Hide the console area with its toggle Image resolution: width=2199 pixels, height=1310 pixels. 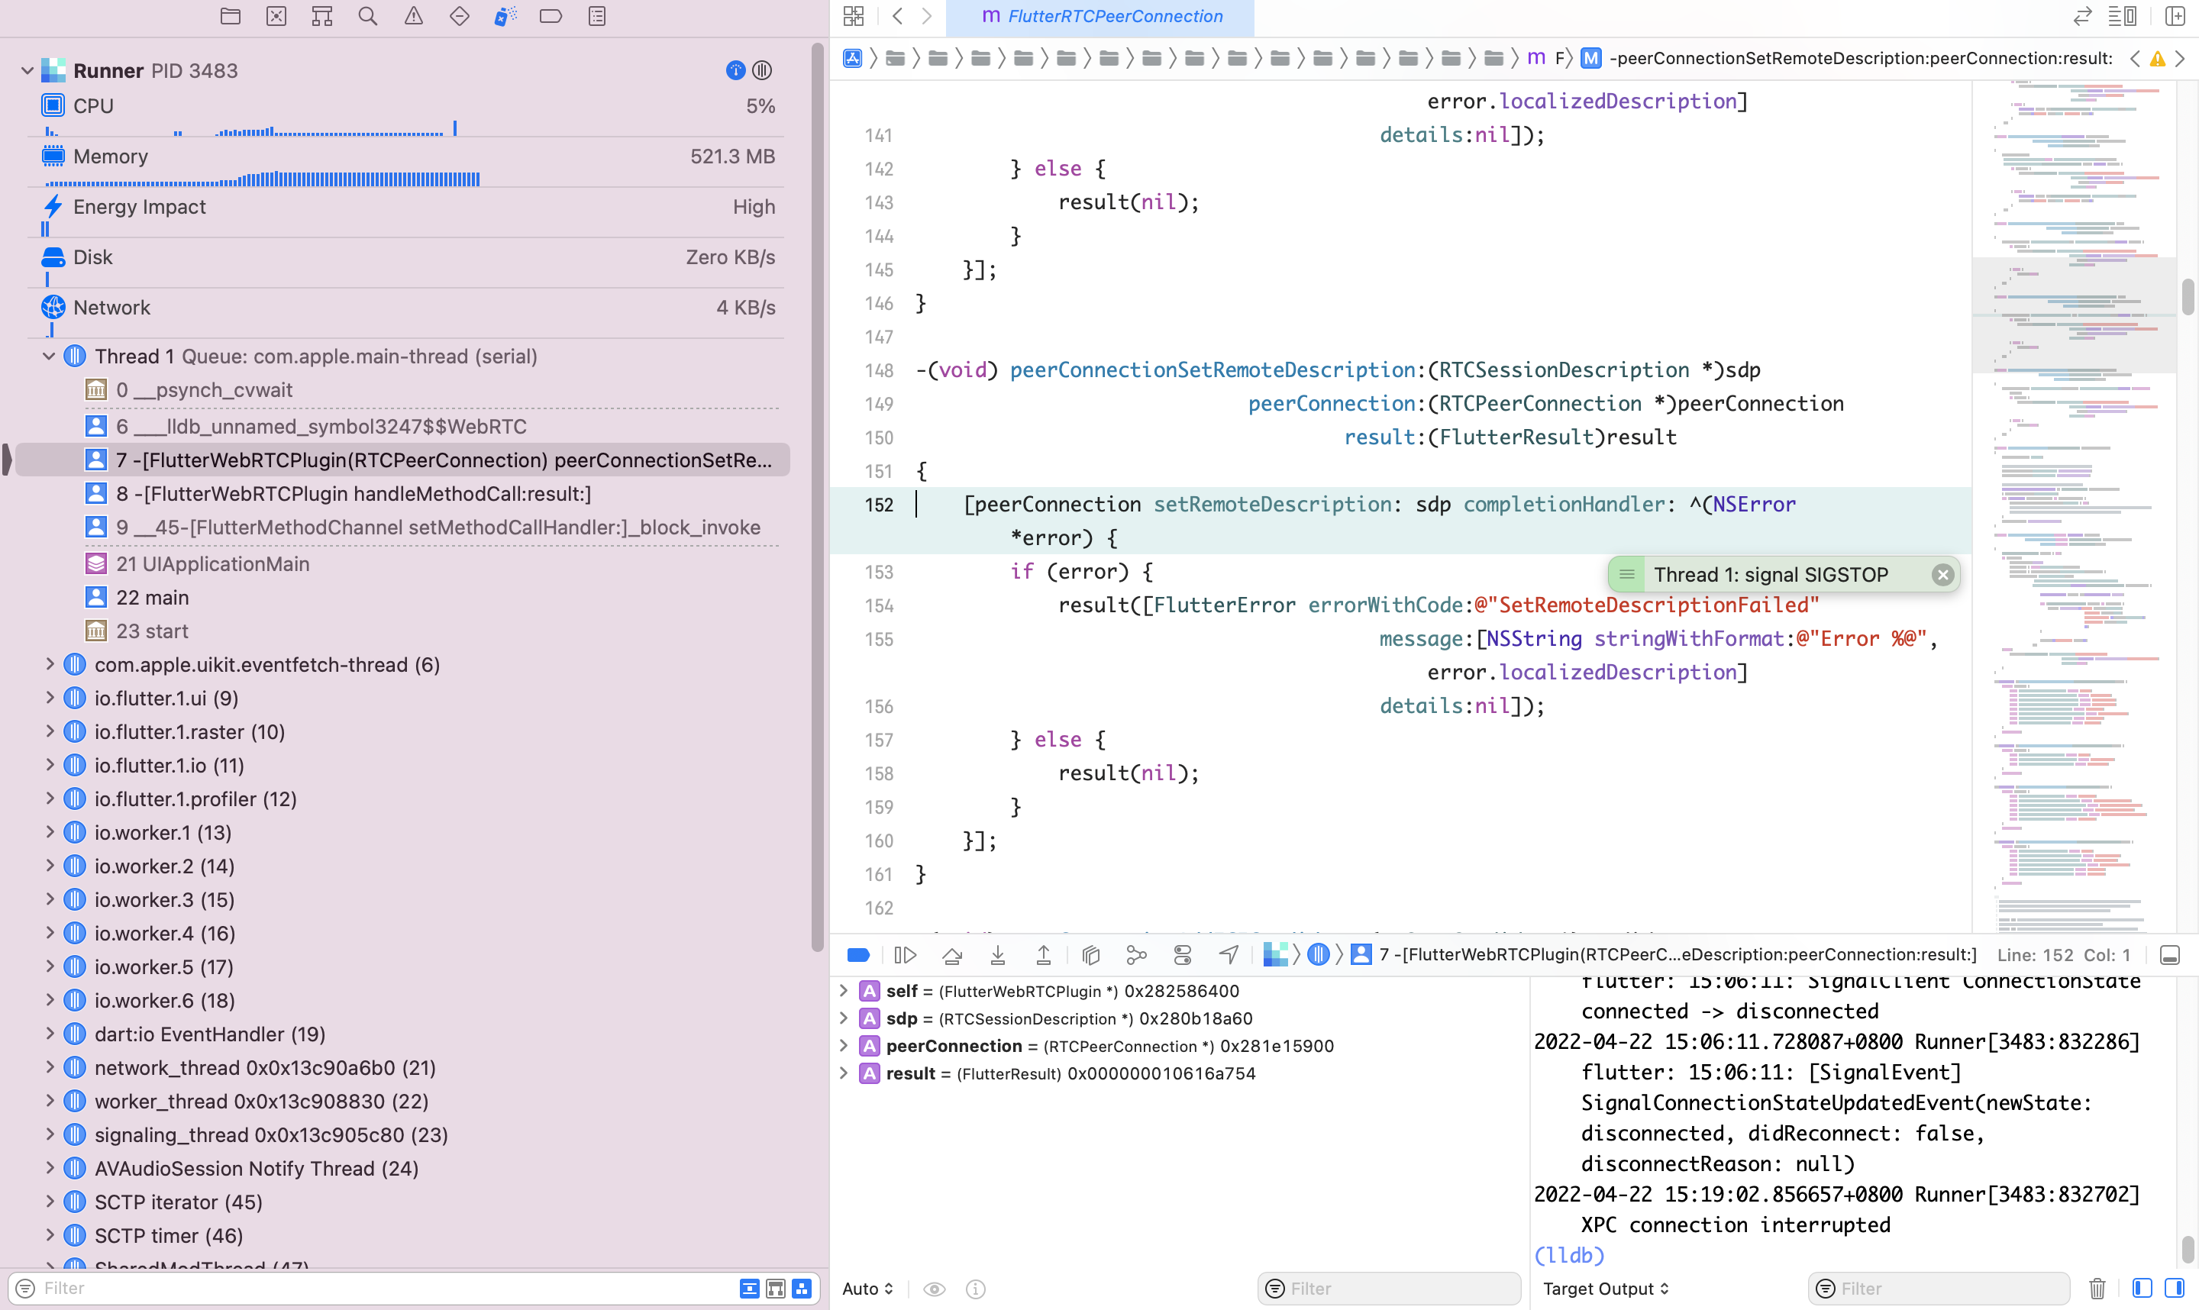[x=2170, y=954]
